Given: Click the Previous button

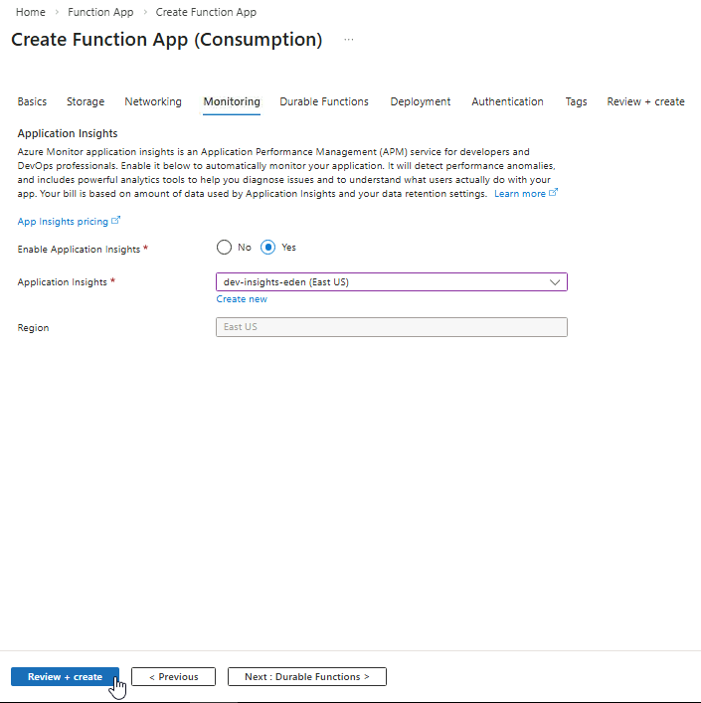Looking at the screenshot, I should (x=173, y=677).
